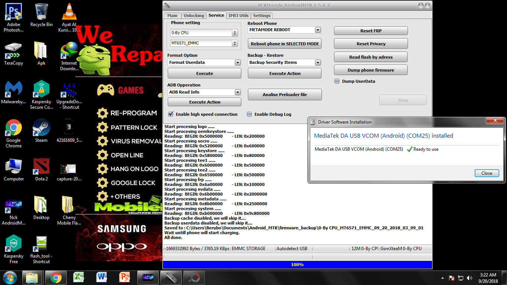The image size is (507, 285).
Task: Launch TeraCopy from the desktop
Action: click(14, 53)
